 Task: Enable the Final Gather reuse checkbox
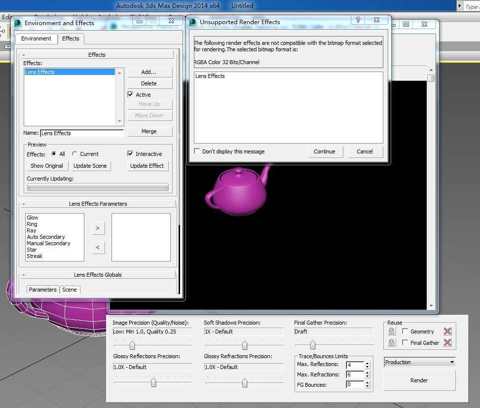[x=405, y=342]
